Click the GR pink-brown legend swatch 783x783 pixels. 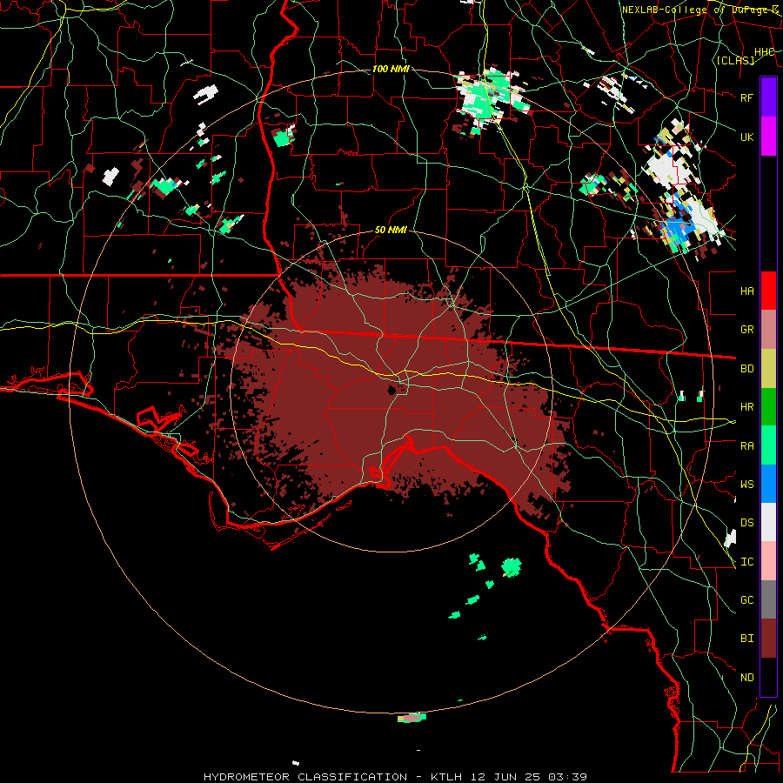tap(768, 330)
